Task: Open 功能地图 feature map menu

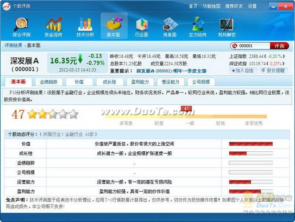Action: tap(212, 6)
